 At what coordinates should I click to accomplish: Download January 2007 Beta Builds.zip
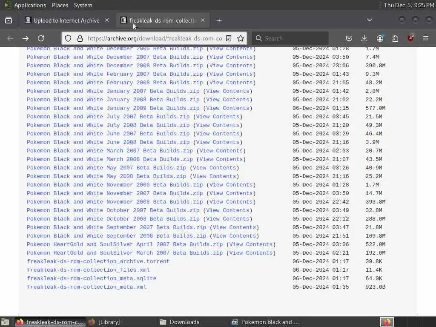point(113,91)
